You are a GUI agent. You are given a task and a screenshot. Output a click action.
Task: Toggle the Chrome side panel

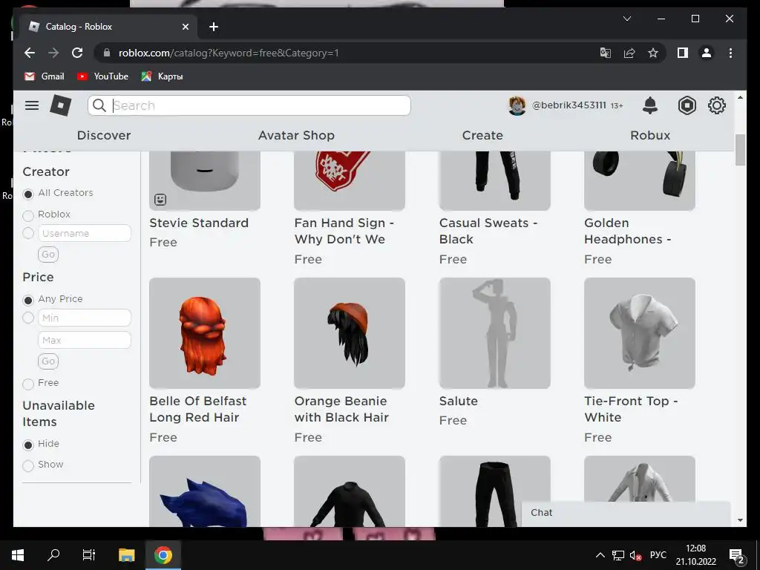(683, 53)
